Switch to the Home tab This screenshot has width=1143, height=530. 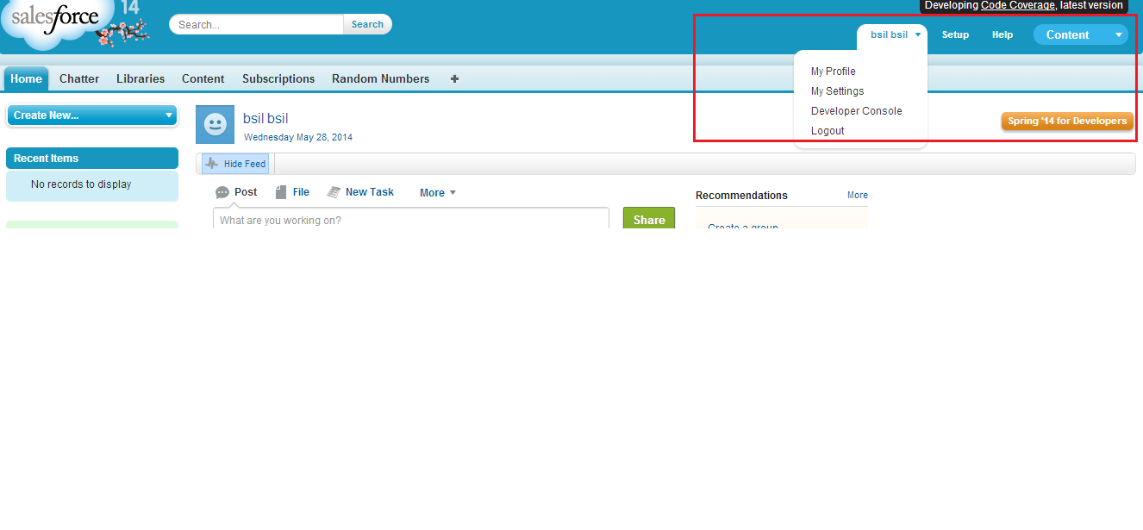pyautogui.click(x=26, y=78)
